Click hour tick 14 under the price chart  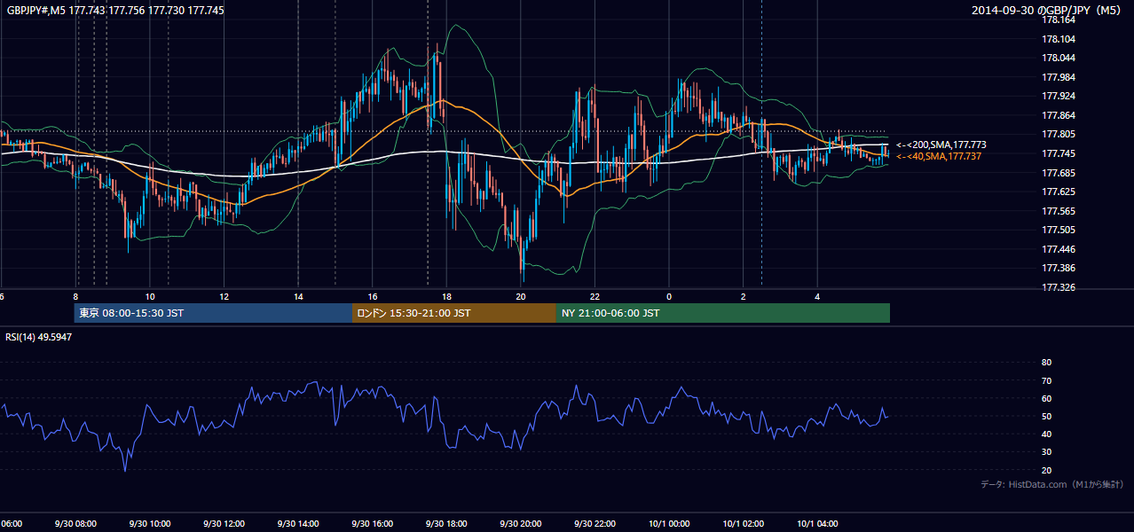[298, 296]
